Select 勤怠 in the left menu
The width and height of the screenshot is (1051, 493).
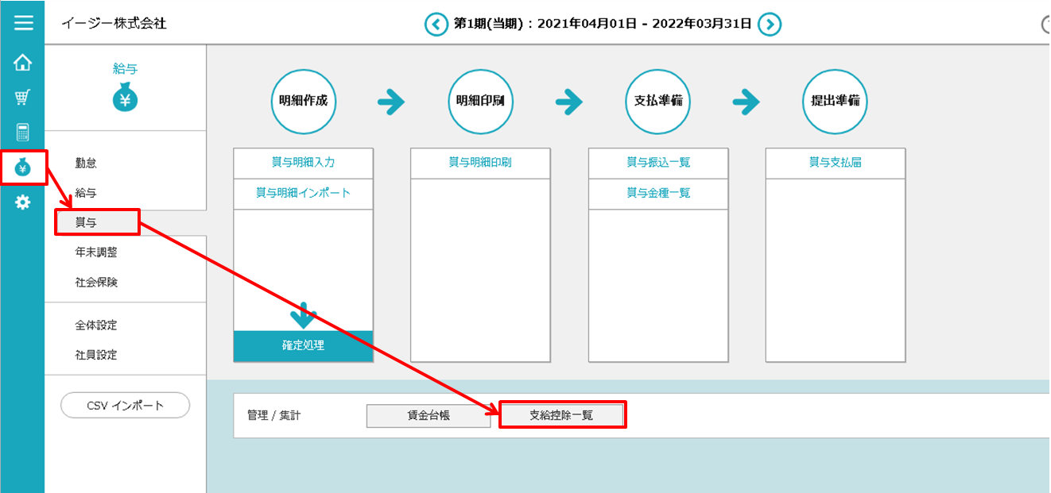coord(86,163)
